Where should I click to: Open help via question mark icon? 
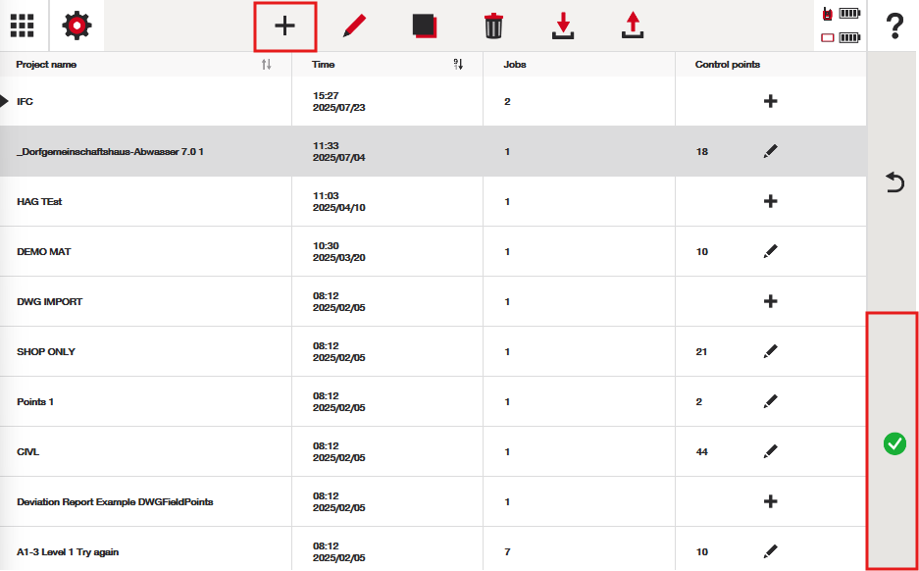tap(893, 26)
